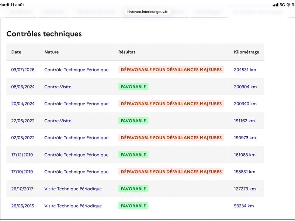Select the 17/12/2019 date entry
This screenshot has width=295, height=221.
tap(22, 155)
